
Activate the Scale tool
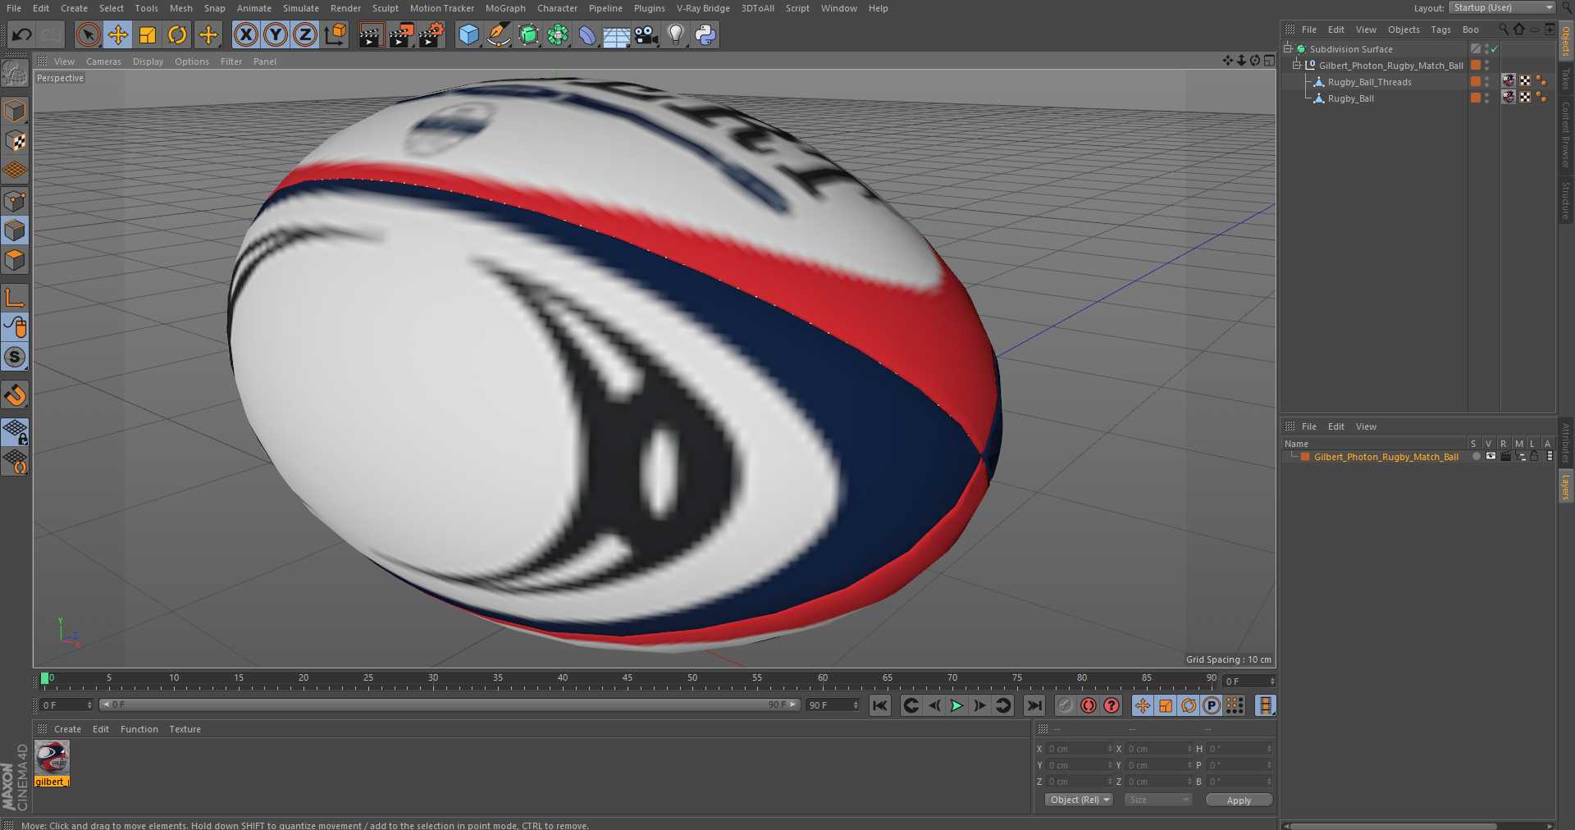pos(148,34)
